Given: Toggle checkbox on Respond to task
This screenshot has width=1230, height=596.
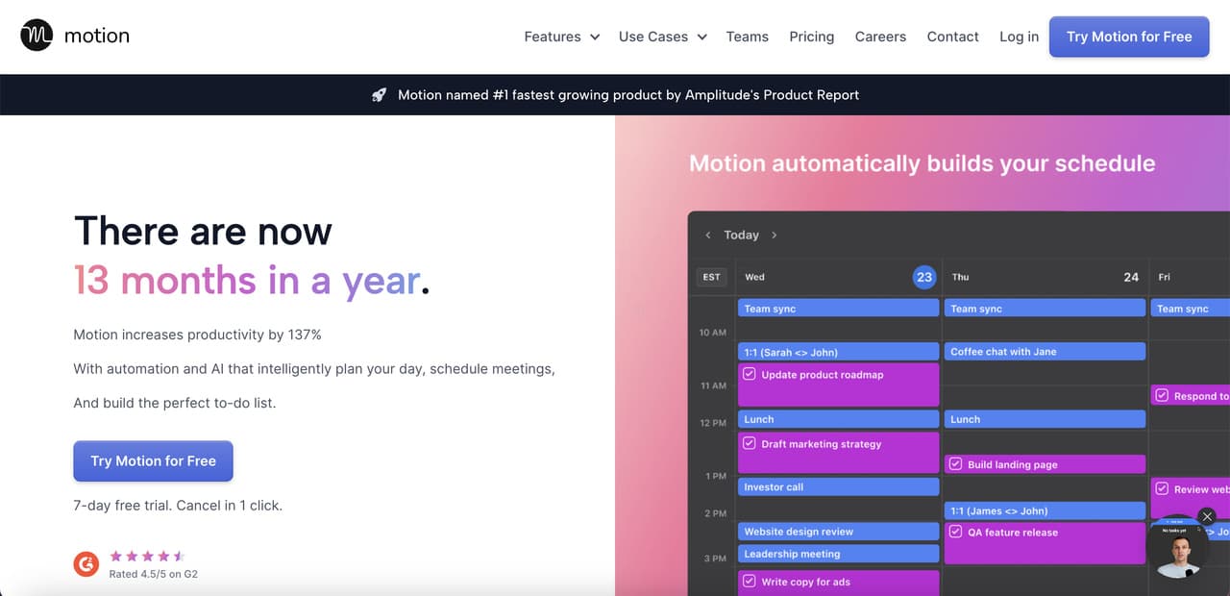Looking at the screenshot, I should [1162, 395].
